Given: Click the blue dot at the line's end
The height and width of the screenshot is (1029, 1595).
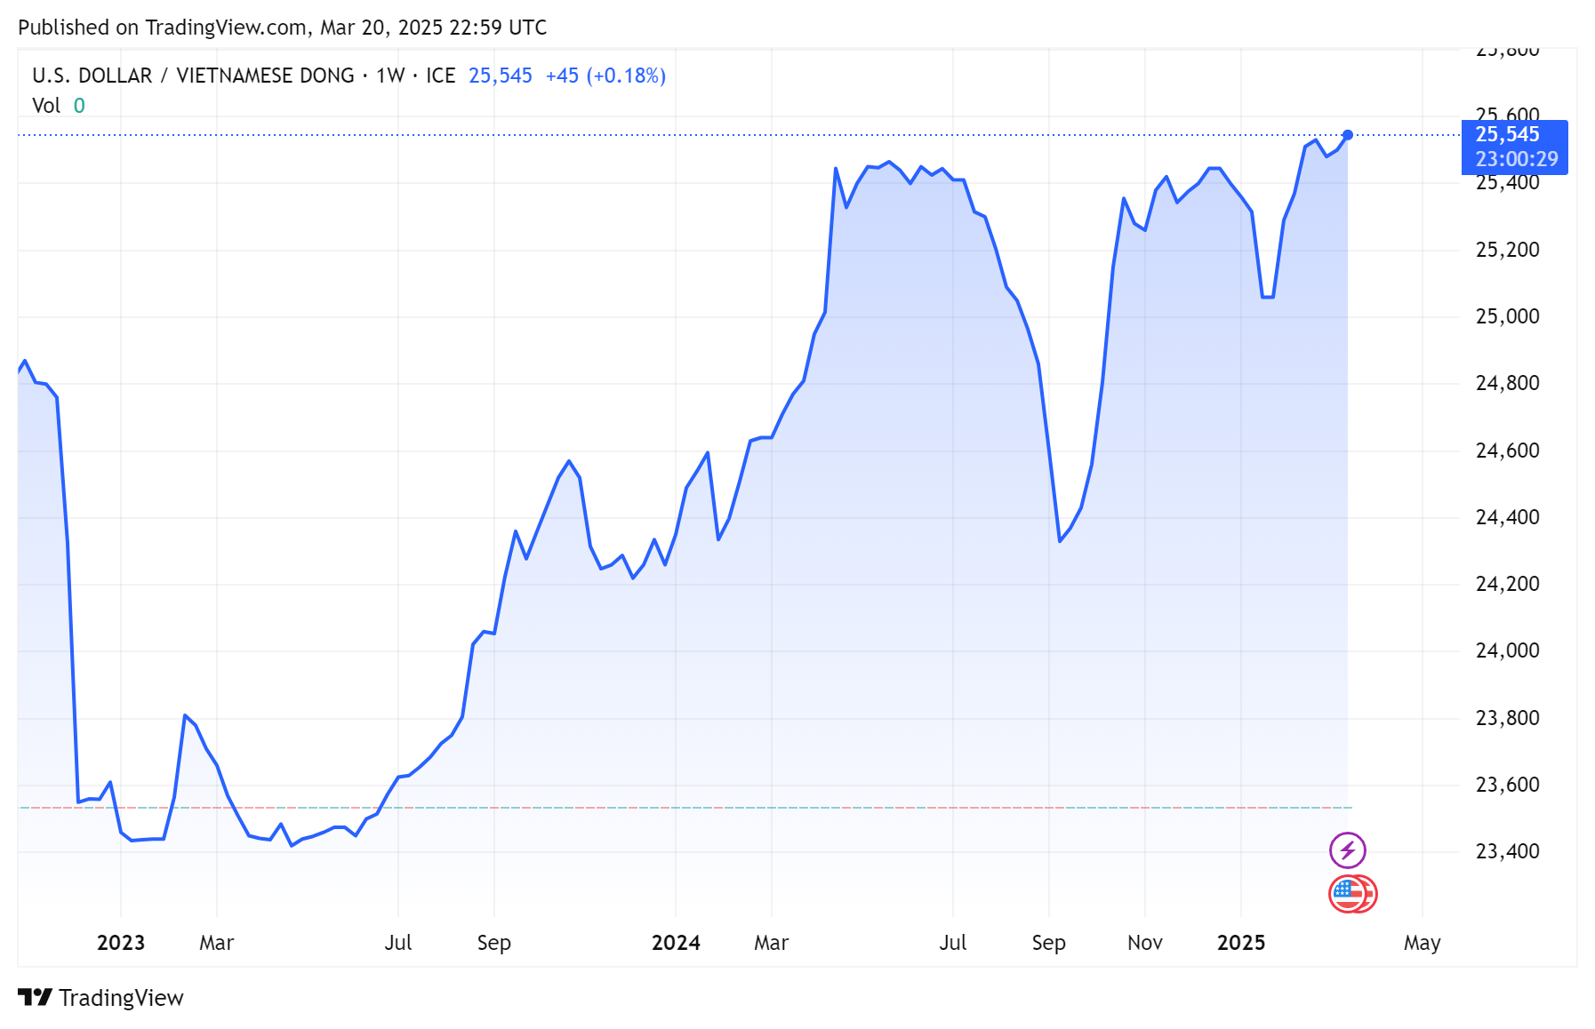Looking at the screenshot, I should click(x=1348, y=135).
